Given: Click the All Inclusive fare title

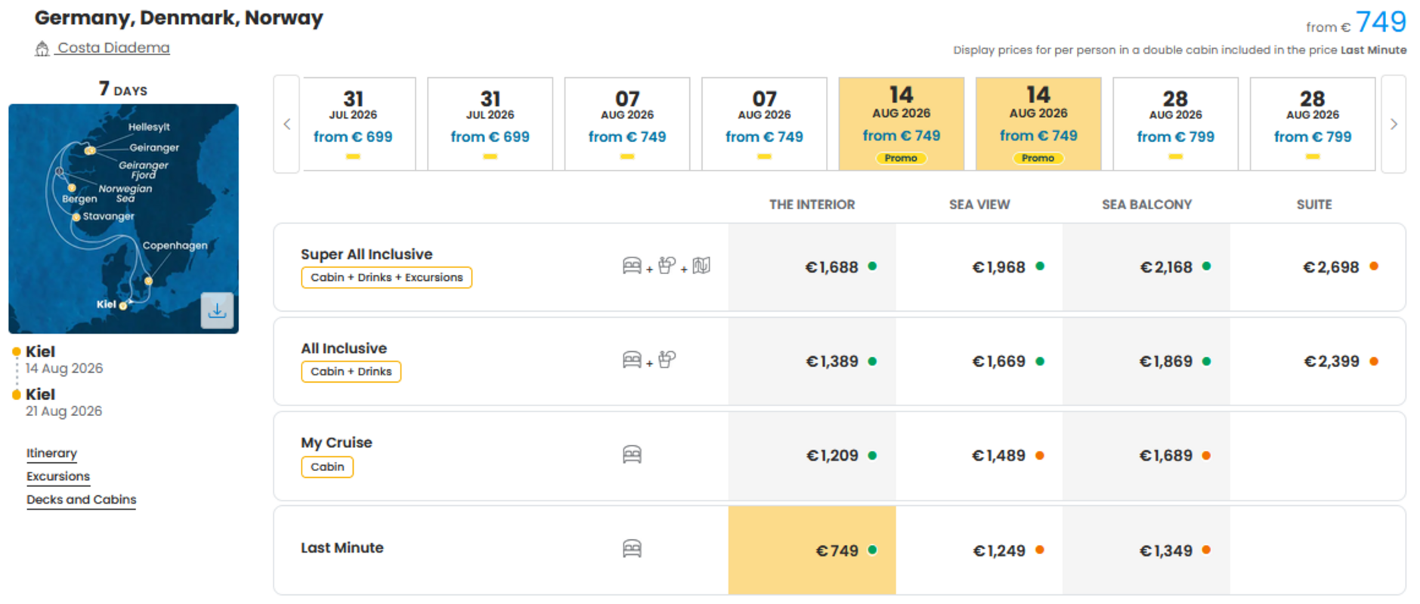Looking at the screenshot, I should point(344,348).
